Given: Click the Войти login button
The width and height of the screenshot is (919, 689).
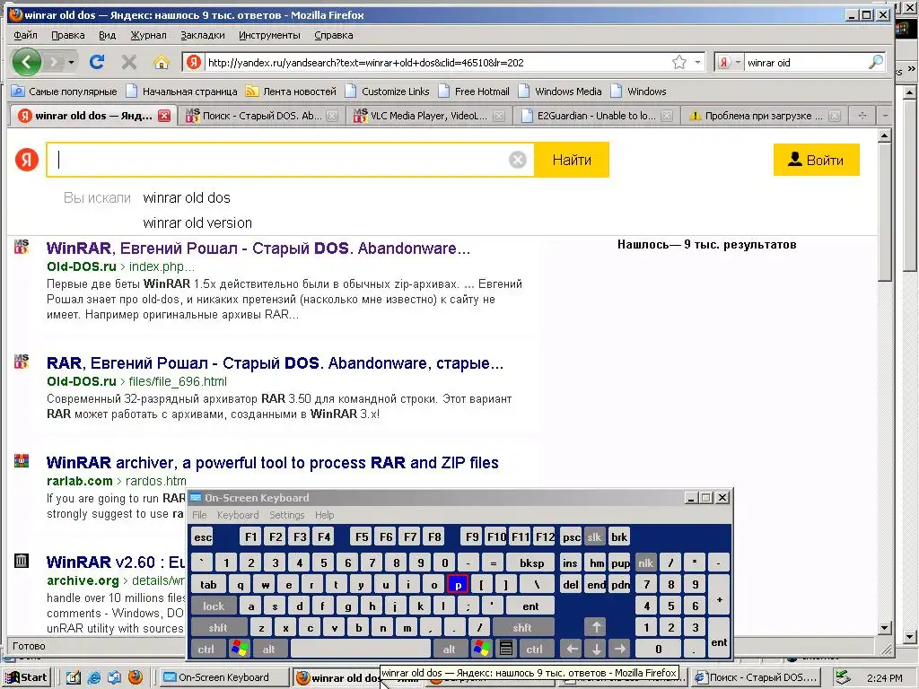Looking at the screenshot, I should coord(817,160).
